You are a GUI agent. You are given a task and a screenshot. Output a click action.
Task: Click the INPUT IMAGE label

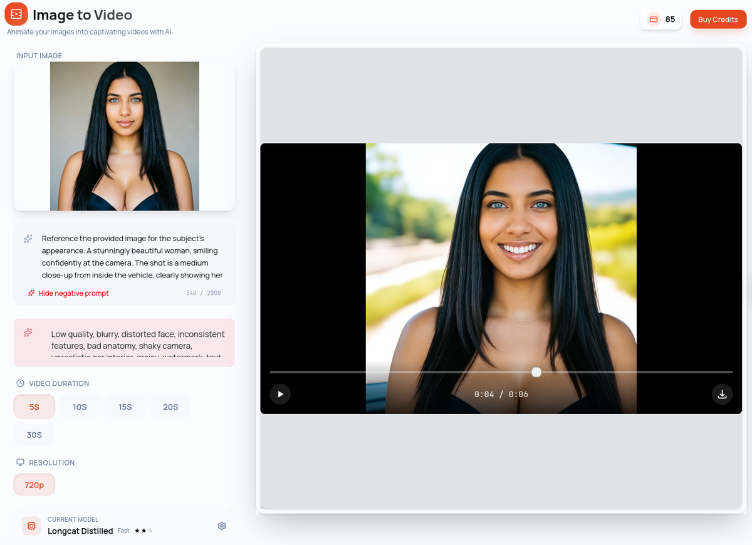pos(39,56)
